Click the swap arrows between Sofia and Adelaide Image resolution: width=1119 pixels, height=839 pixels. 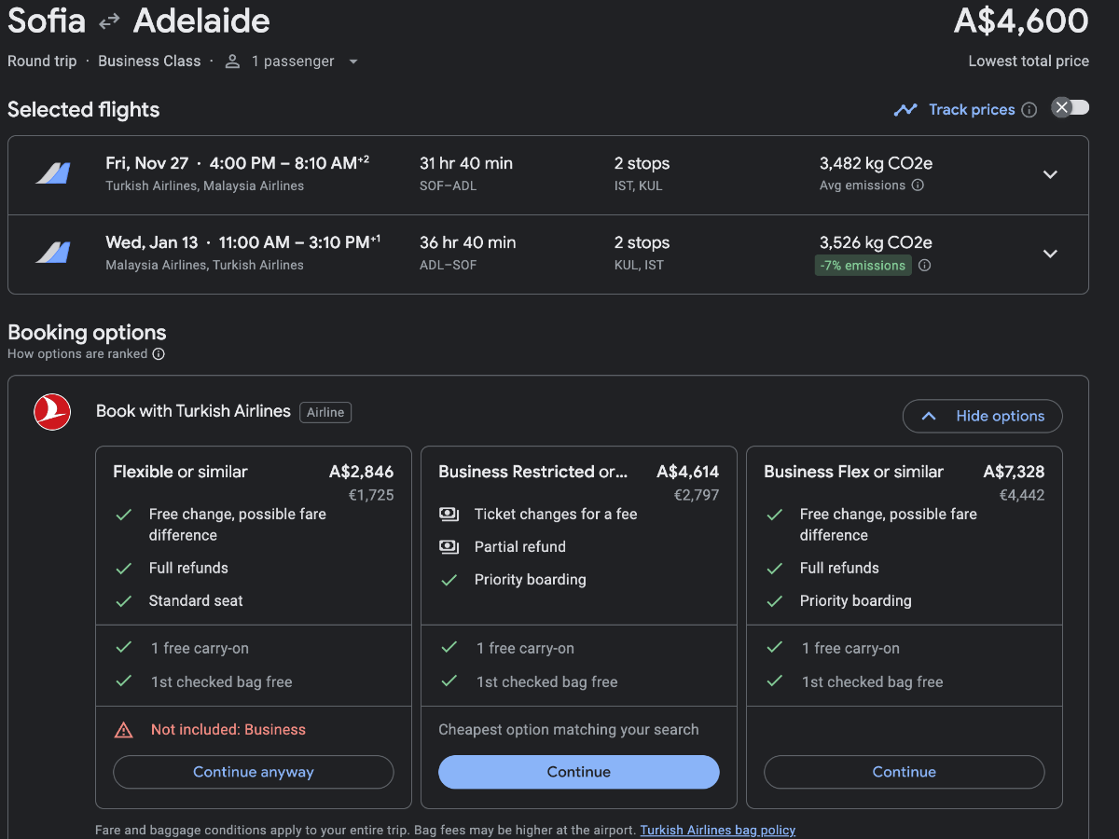tap(109, 21)
